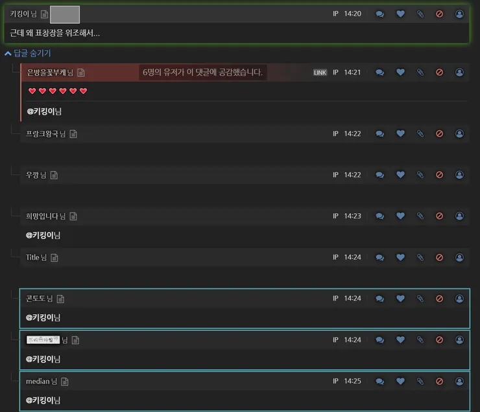Reply to Title's comment via speech bubble icon
Viewport: 480px width, 412px height.
click(379, 257)
